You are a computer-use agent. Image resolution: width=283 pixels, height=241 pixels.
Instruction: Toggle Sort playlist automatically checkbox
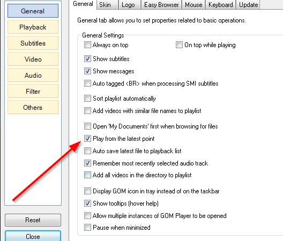(x=87, y=99)
